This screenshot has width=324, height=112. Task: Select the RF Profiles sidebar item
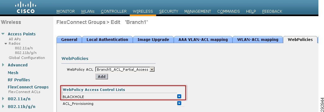click(x=19, y=80)
